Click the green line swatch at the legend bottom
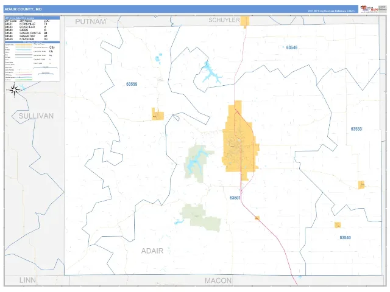The image size is (390, 292). (24, 80)
